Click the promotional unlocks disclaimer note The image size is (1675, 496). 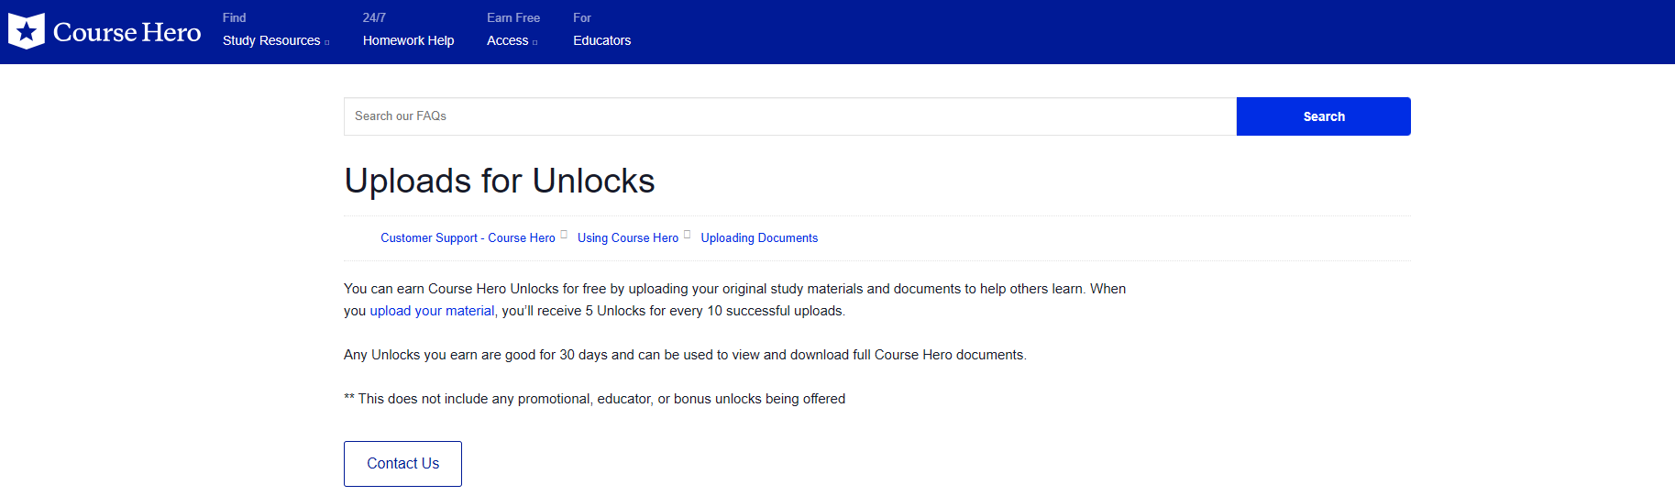click(x=594, y=399)
